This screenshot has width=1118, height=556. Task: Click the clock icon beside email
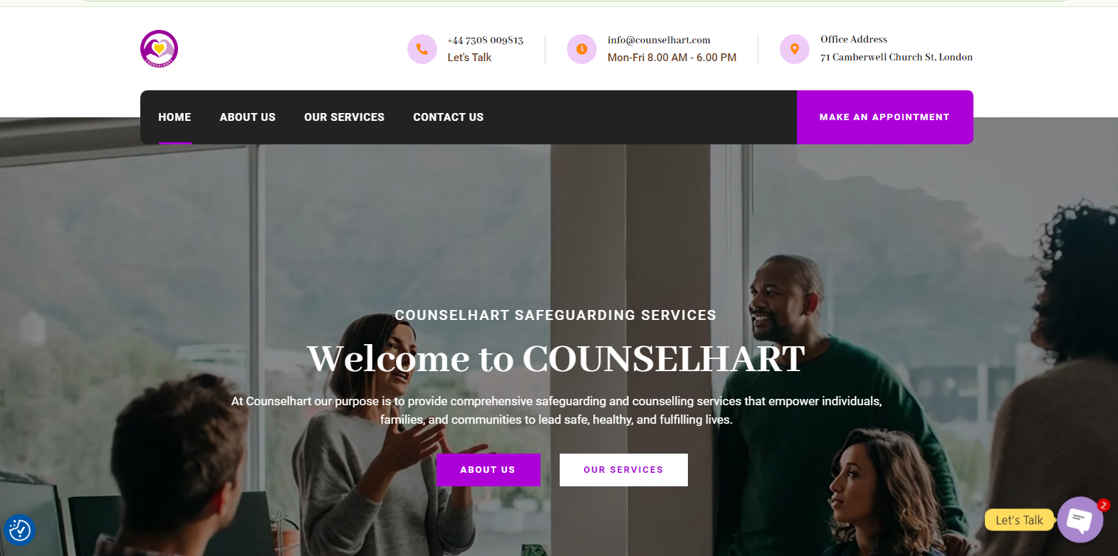coord(582,49)
